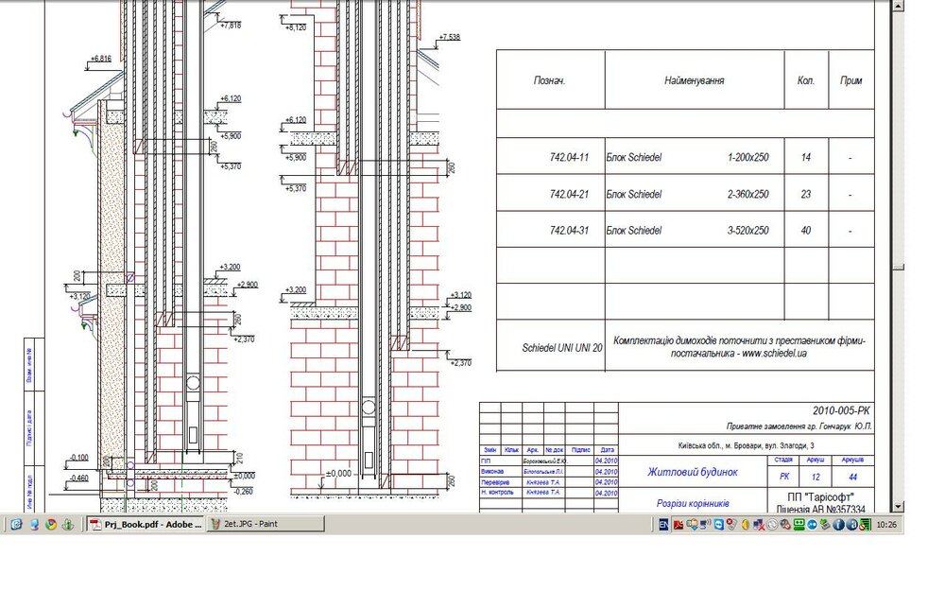Screen dimensions: 945x591
Task: Click the drawing number '2010-005-РК'
Action: (x=841, y=410)
